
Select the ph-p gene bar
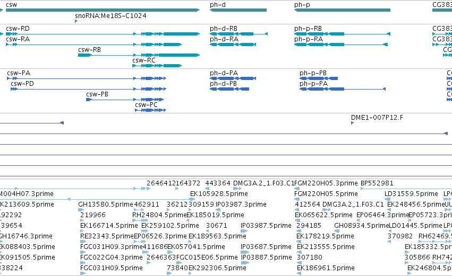pyautogui.click(x=342, y=10)
